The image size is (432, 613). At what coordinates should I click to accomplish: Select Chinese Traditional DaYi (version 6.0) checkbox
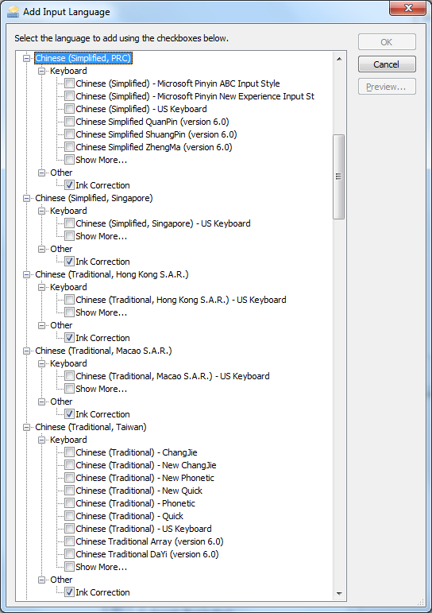[70, 554]
